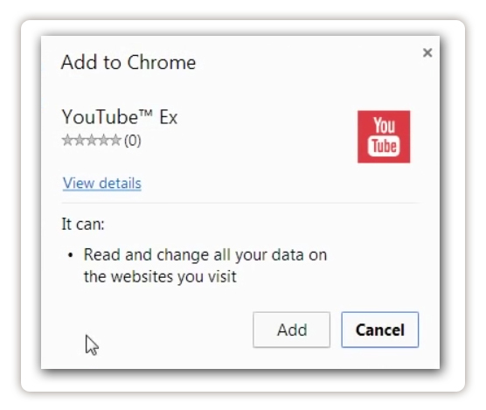Dismiss the prompt using the Cancel button
This screenshot has width=486, height=410.
pos(380,330)
